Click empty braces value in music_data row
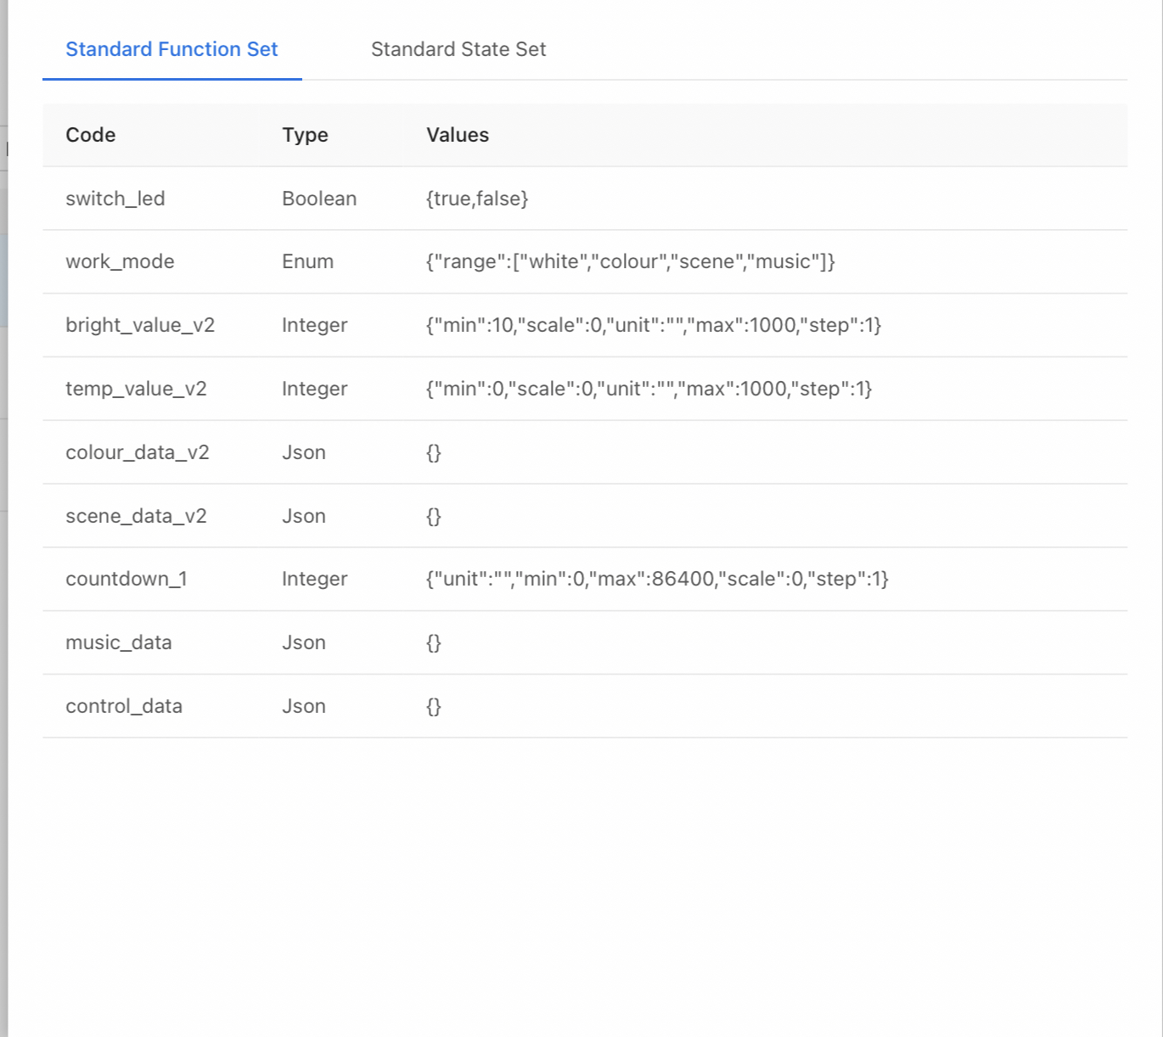 tap(434, 642)
